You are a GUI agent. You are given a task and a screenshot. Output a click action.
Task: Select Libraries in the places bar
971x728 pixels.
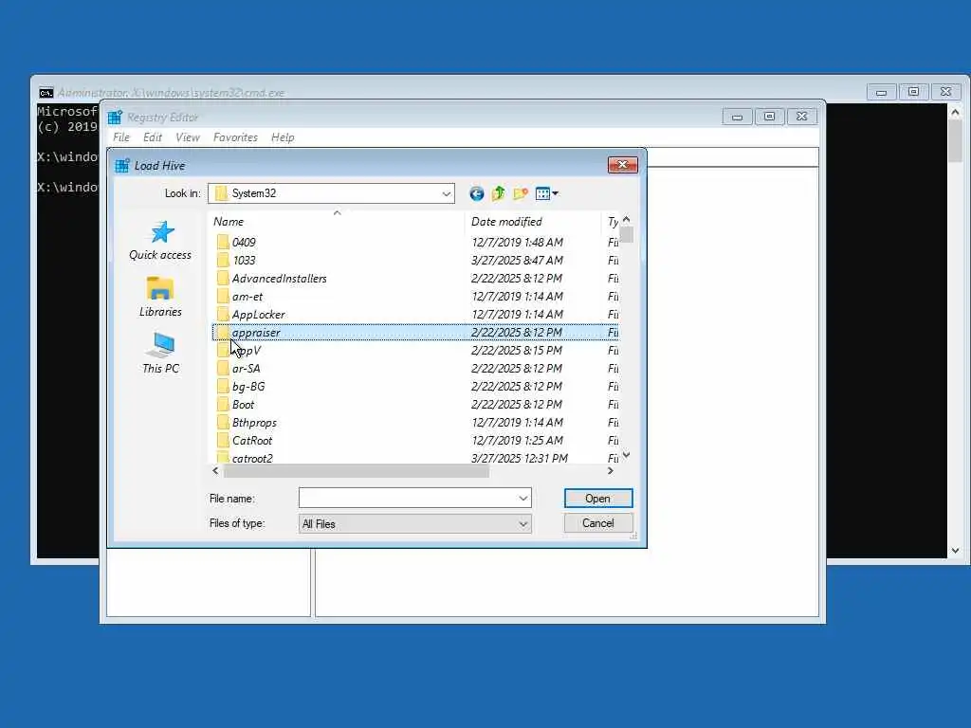point(160,297)
